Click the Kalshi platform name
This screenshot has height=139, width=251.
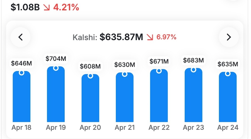[x=85, y=37]
